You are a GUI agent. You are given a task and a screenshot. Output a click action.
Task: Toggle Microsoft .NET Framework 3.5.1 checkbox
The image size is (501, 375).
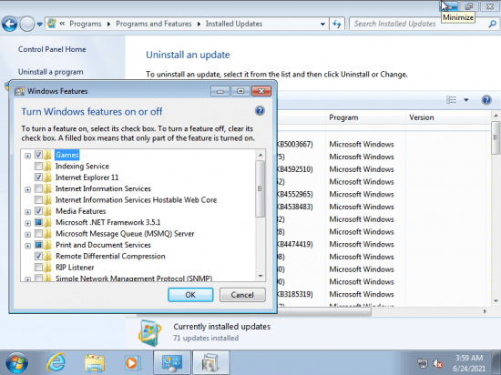point(38,222)
